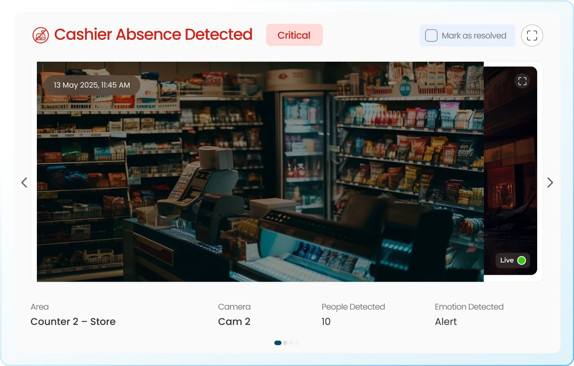
Task: Click the Cashier Absence Detected heading
Action: (x=153, y=34)
